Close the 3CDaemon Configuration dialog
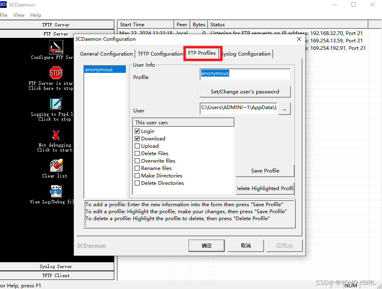This screenshot has width=382, height=289. point(299,39)
